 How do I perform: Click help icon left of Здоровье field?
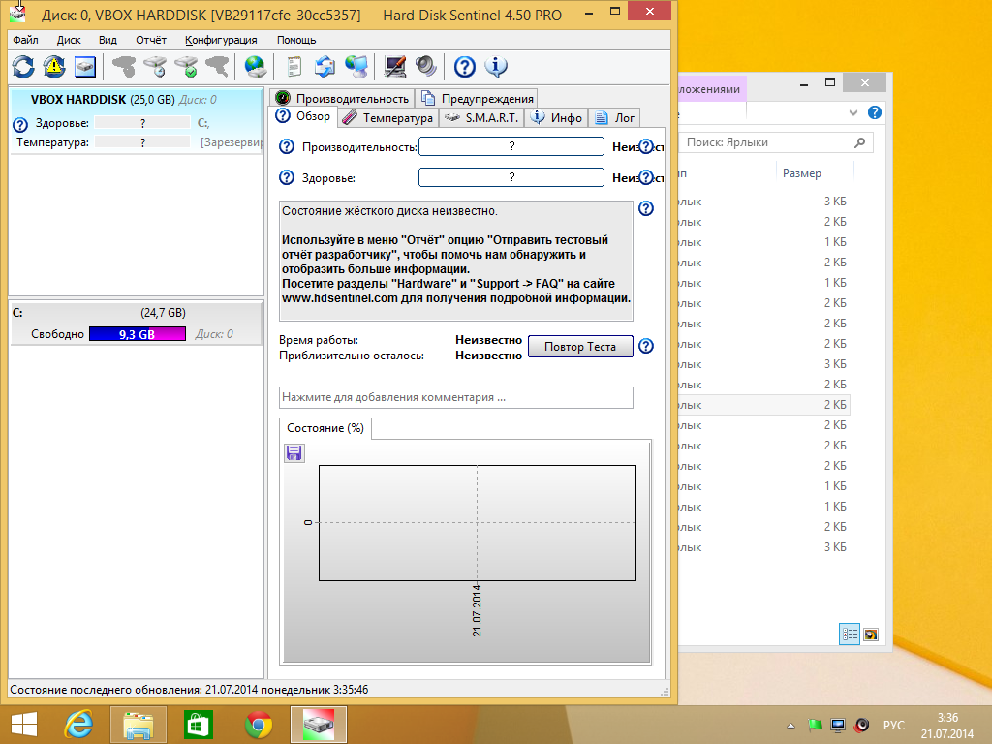(287, 178)
